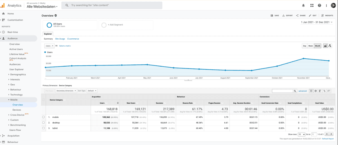The height and width of the screenshot is (145, 338).
Task: Open the date range picker
Action: (317, 22)
